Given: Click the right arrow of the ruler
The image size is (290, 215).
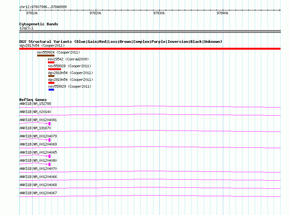Looking at the screenshot, I should (280, 10).
